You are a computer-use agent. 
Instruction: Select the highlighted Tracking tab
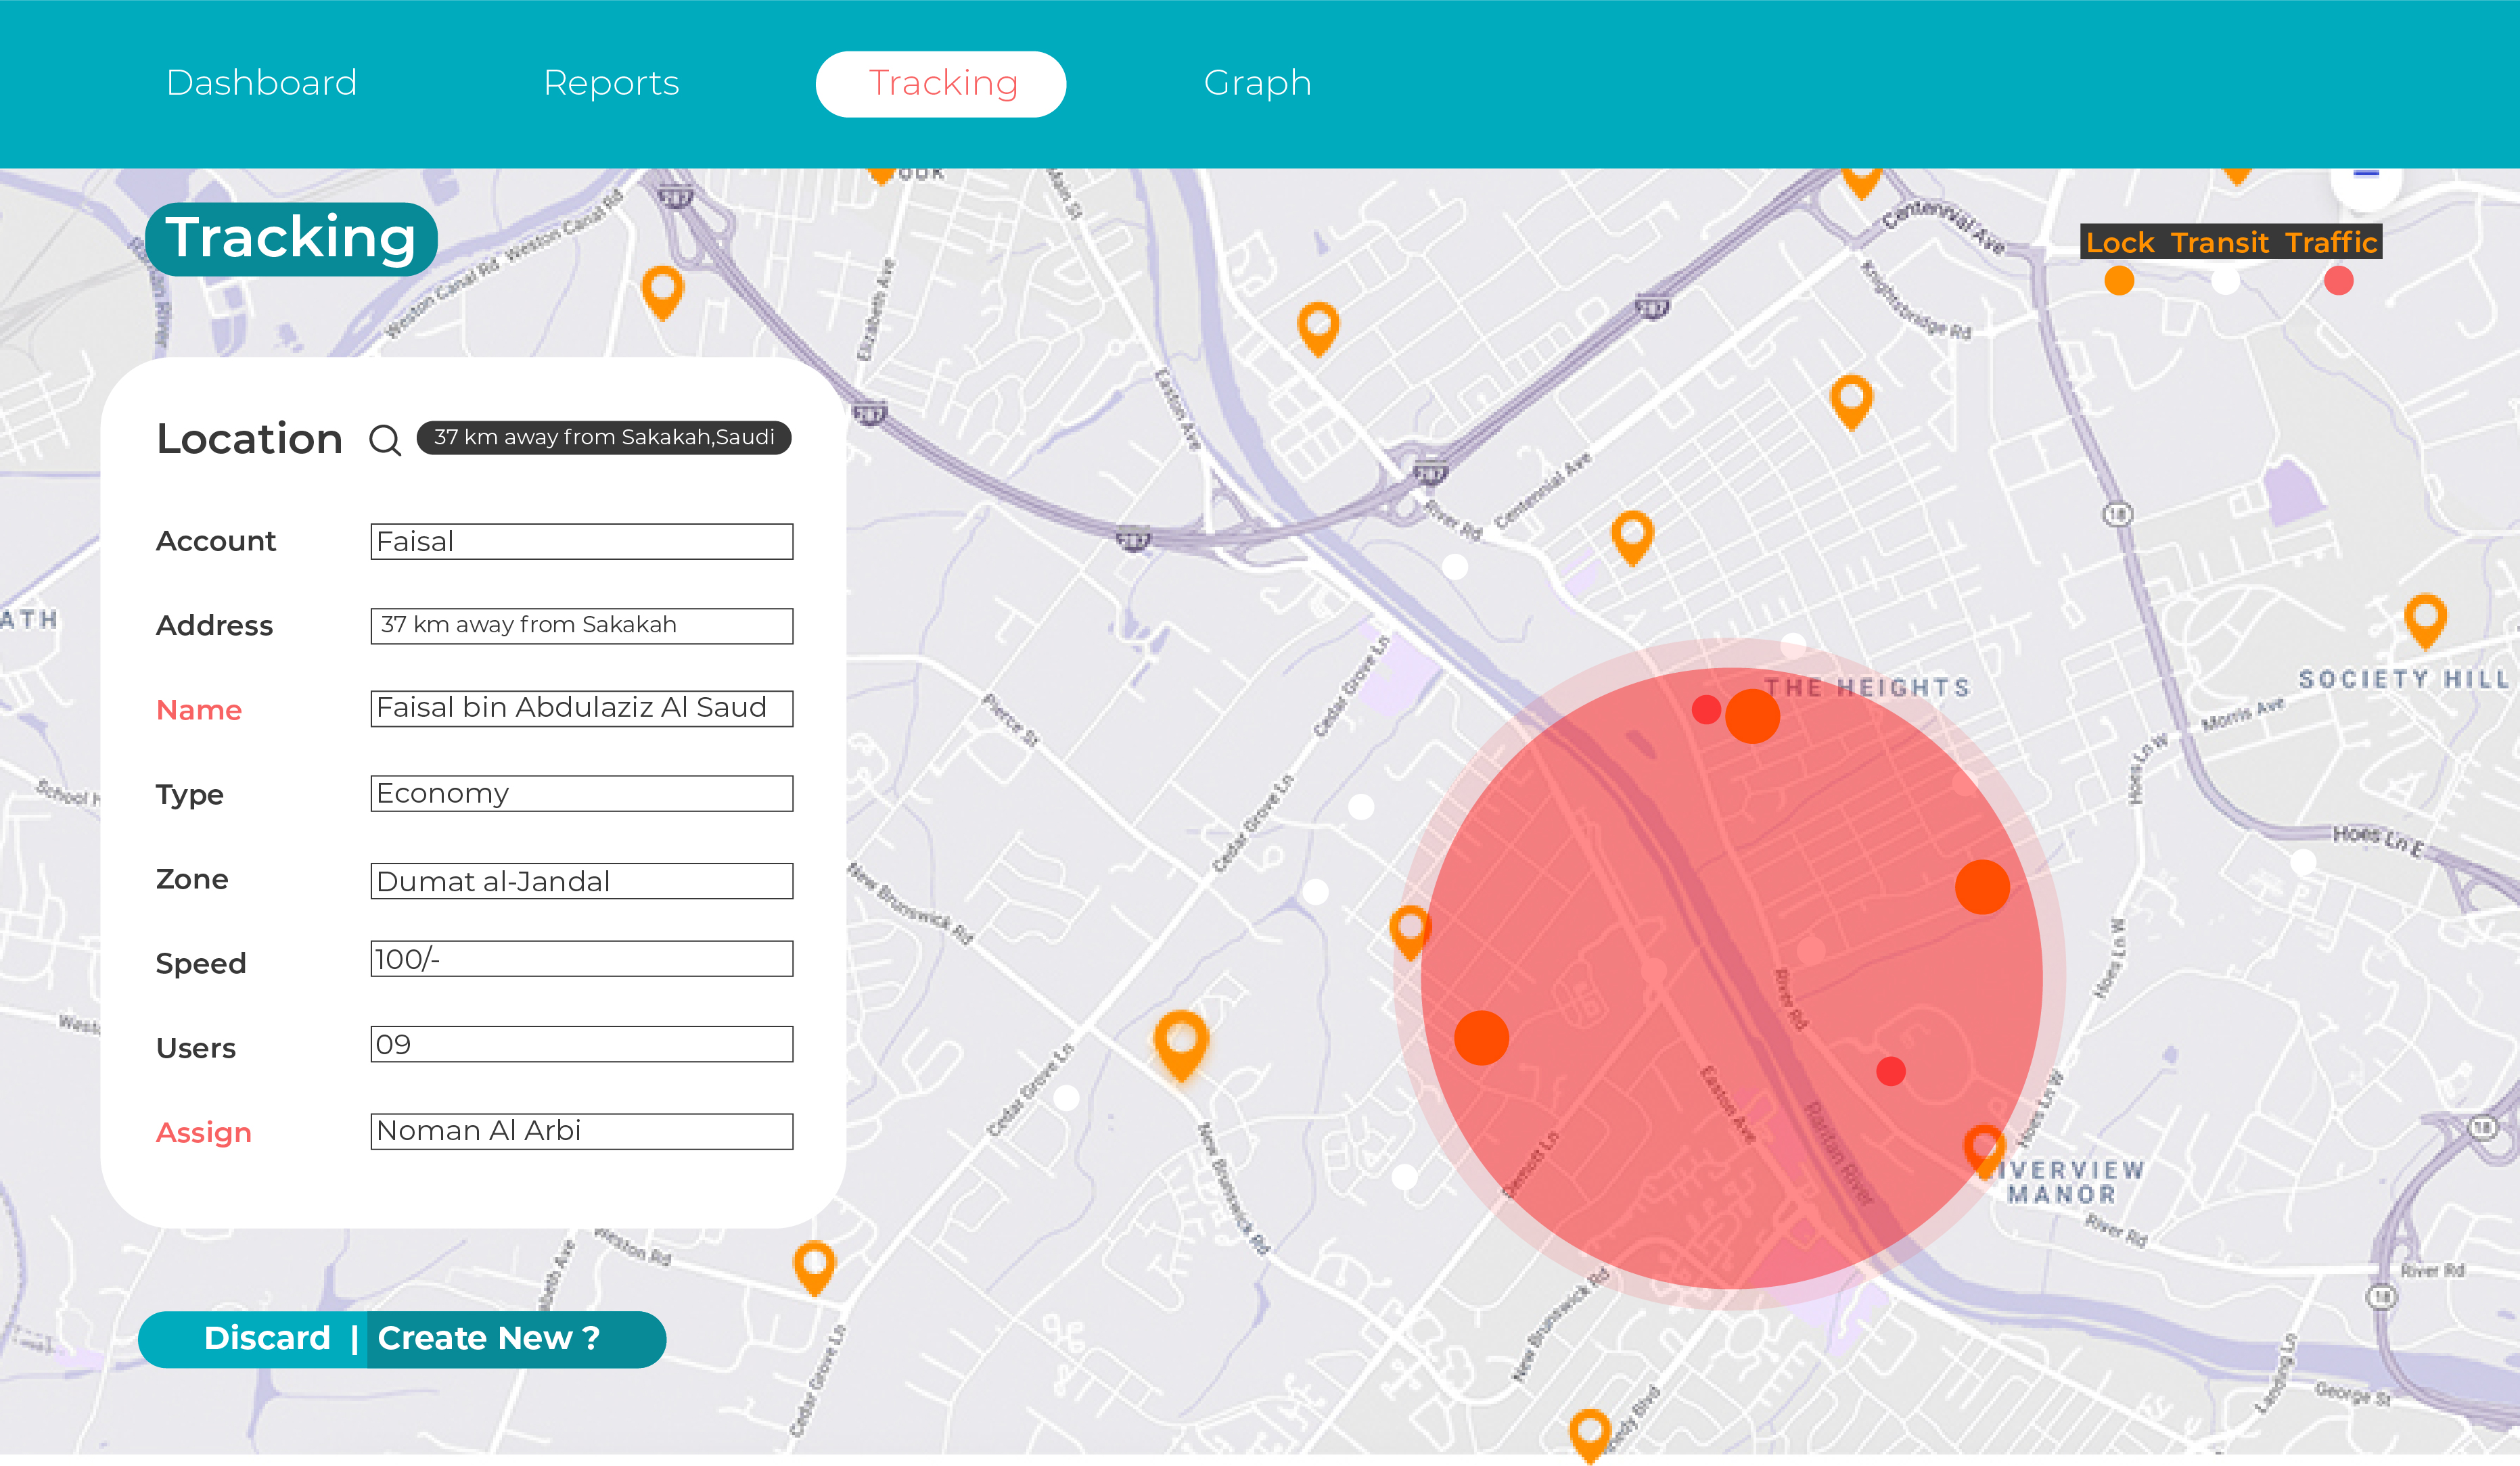[x=941, y=84]
